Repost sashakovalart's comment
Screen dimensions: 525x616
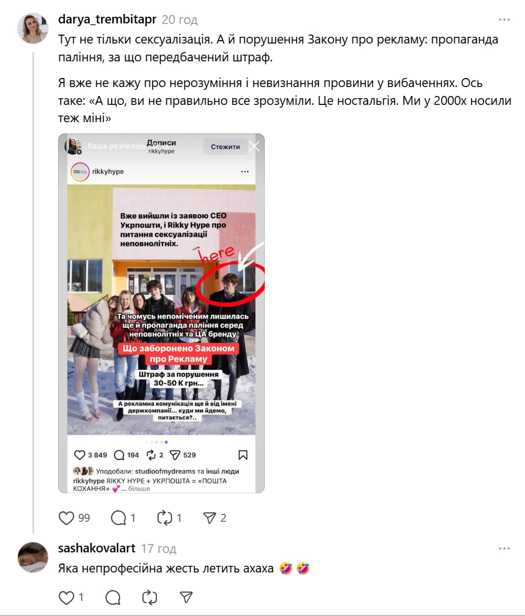(150, 598)
